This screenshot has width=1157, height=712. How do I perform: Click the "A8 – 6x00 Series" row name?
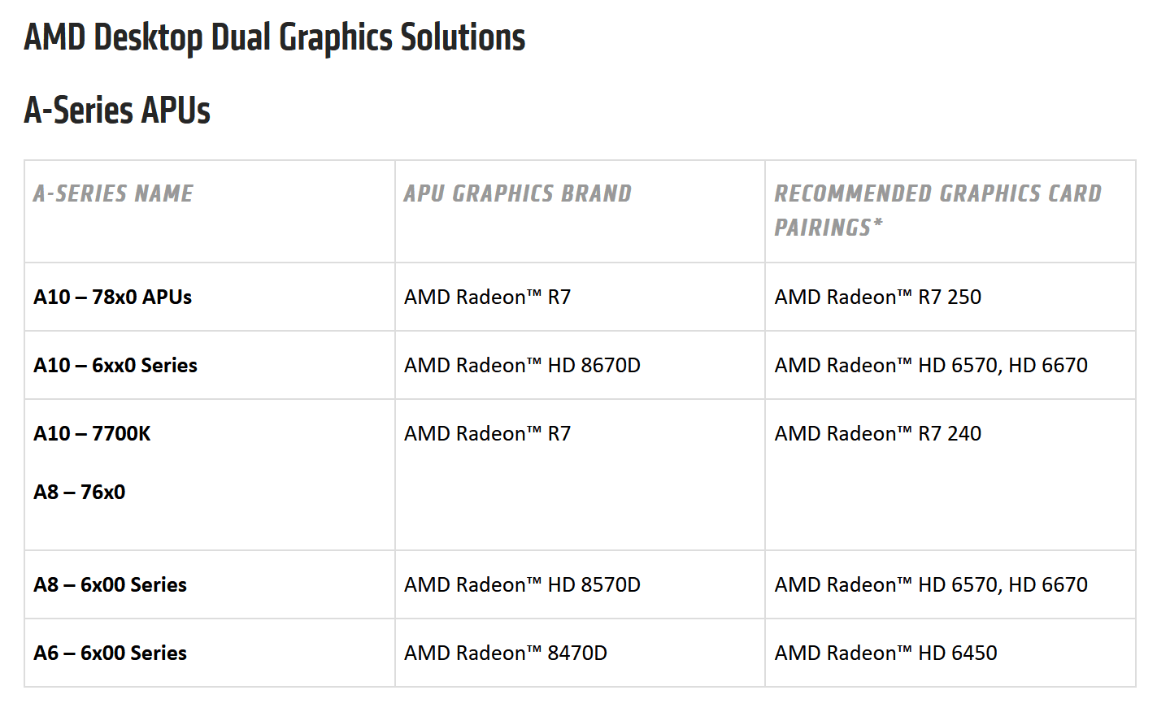coord(110,584)
